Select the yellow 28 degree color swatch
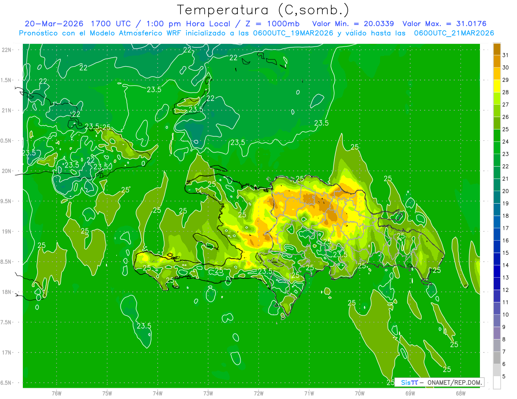The height and width of the screenshot is (399, 517). pos(497,86)
